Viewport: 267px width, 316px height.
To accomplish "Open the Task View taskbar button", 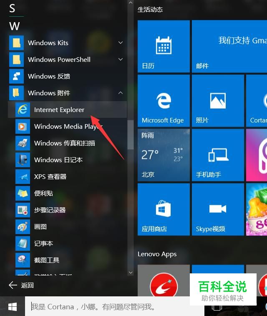I will click(217, 307).
